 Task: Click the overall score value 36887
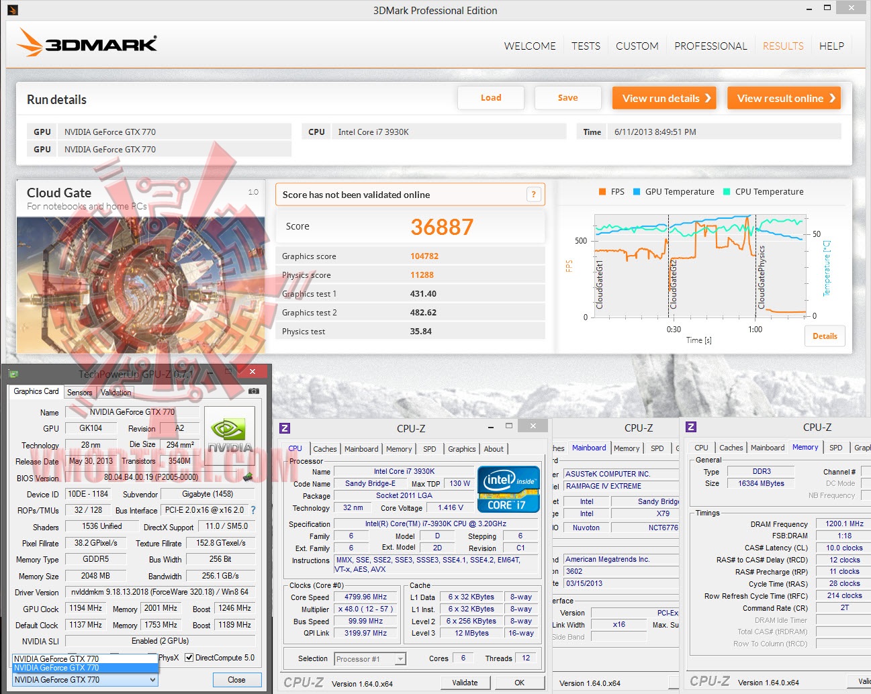point(442,227)
